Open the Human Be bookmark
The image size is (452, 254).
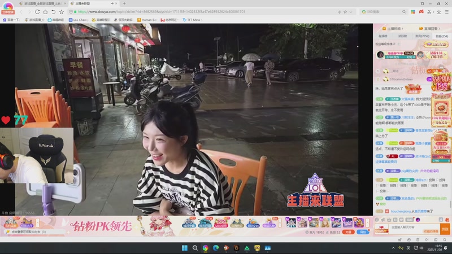click(x=147, y=20)
